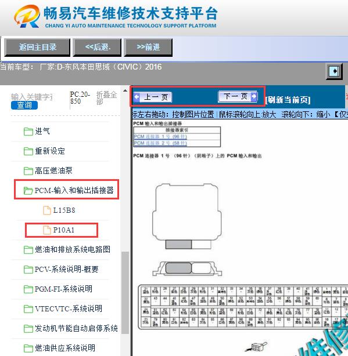
Task: Click the 96-pin connector pinout diagram
Action: 243,307
